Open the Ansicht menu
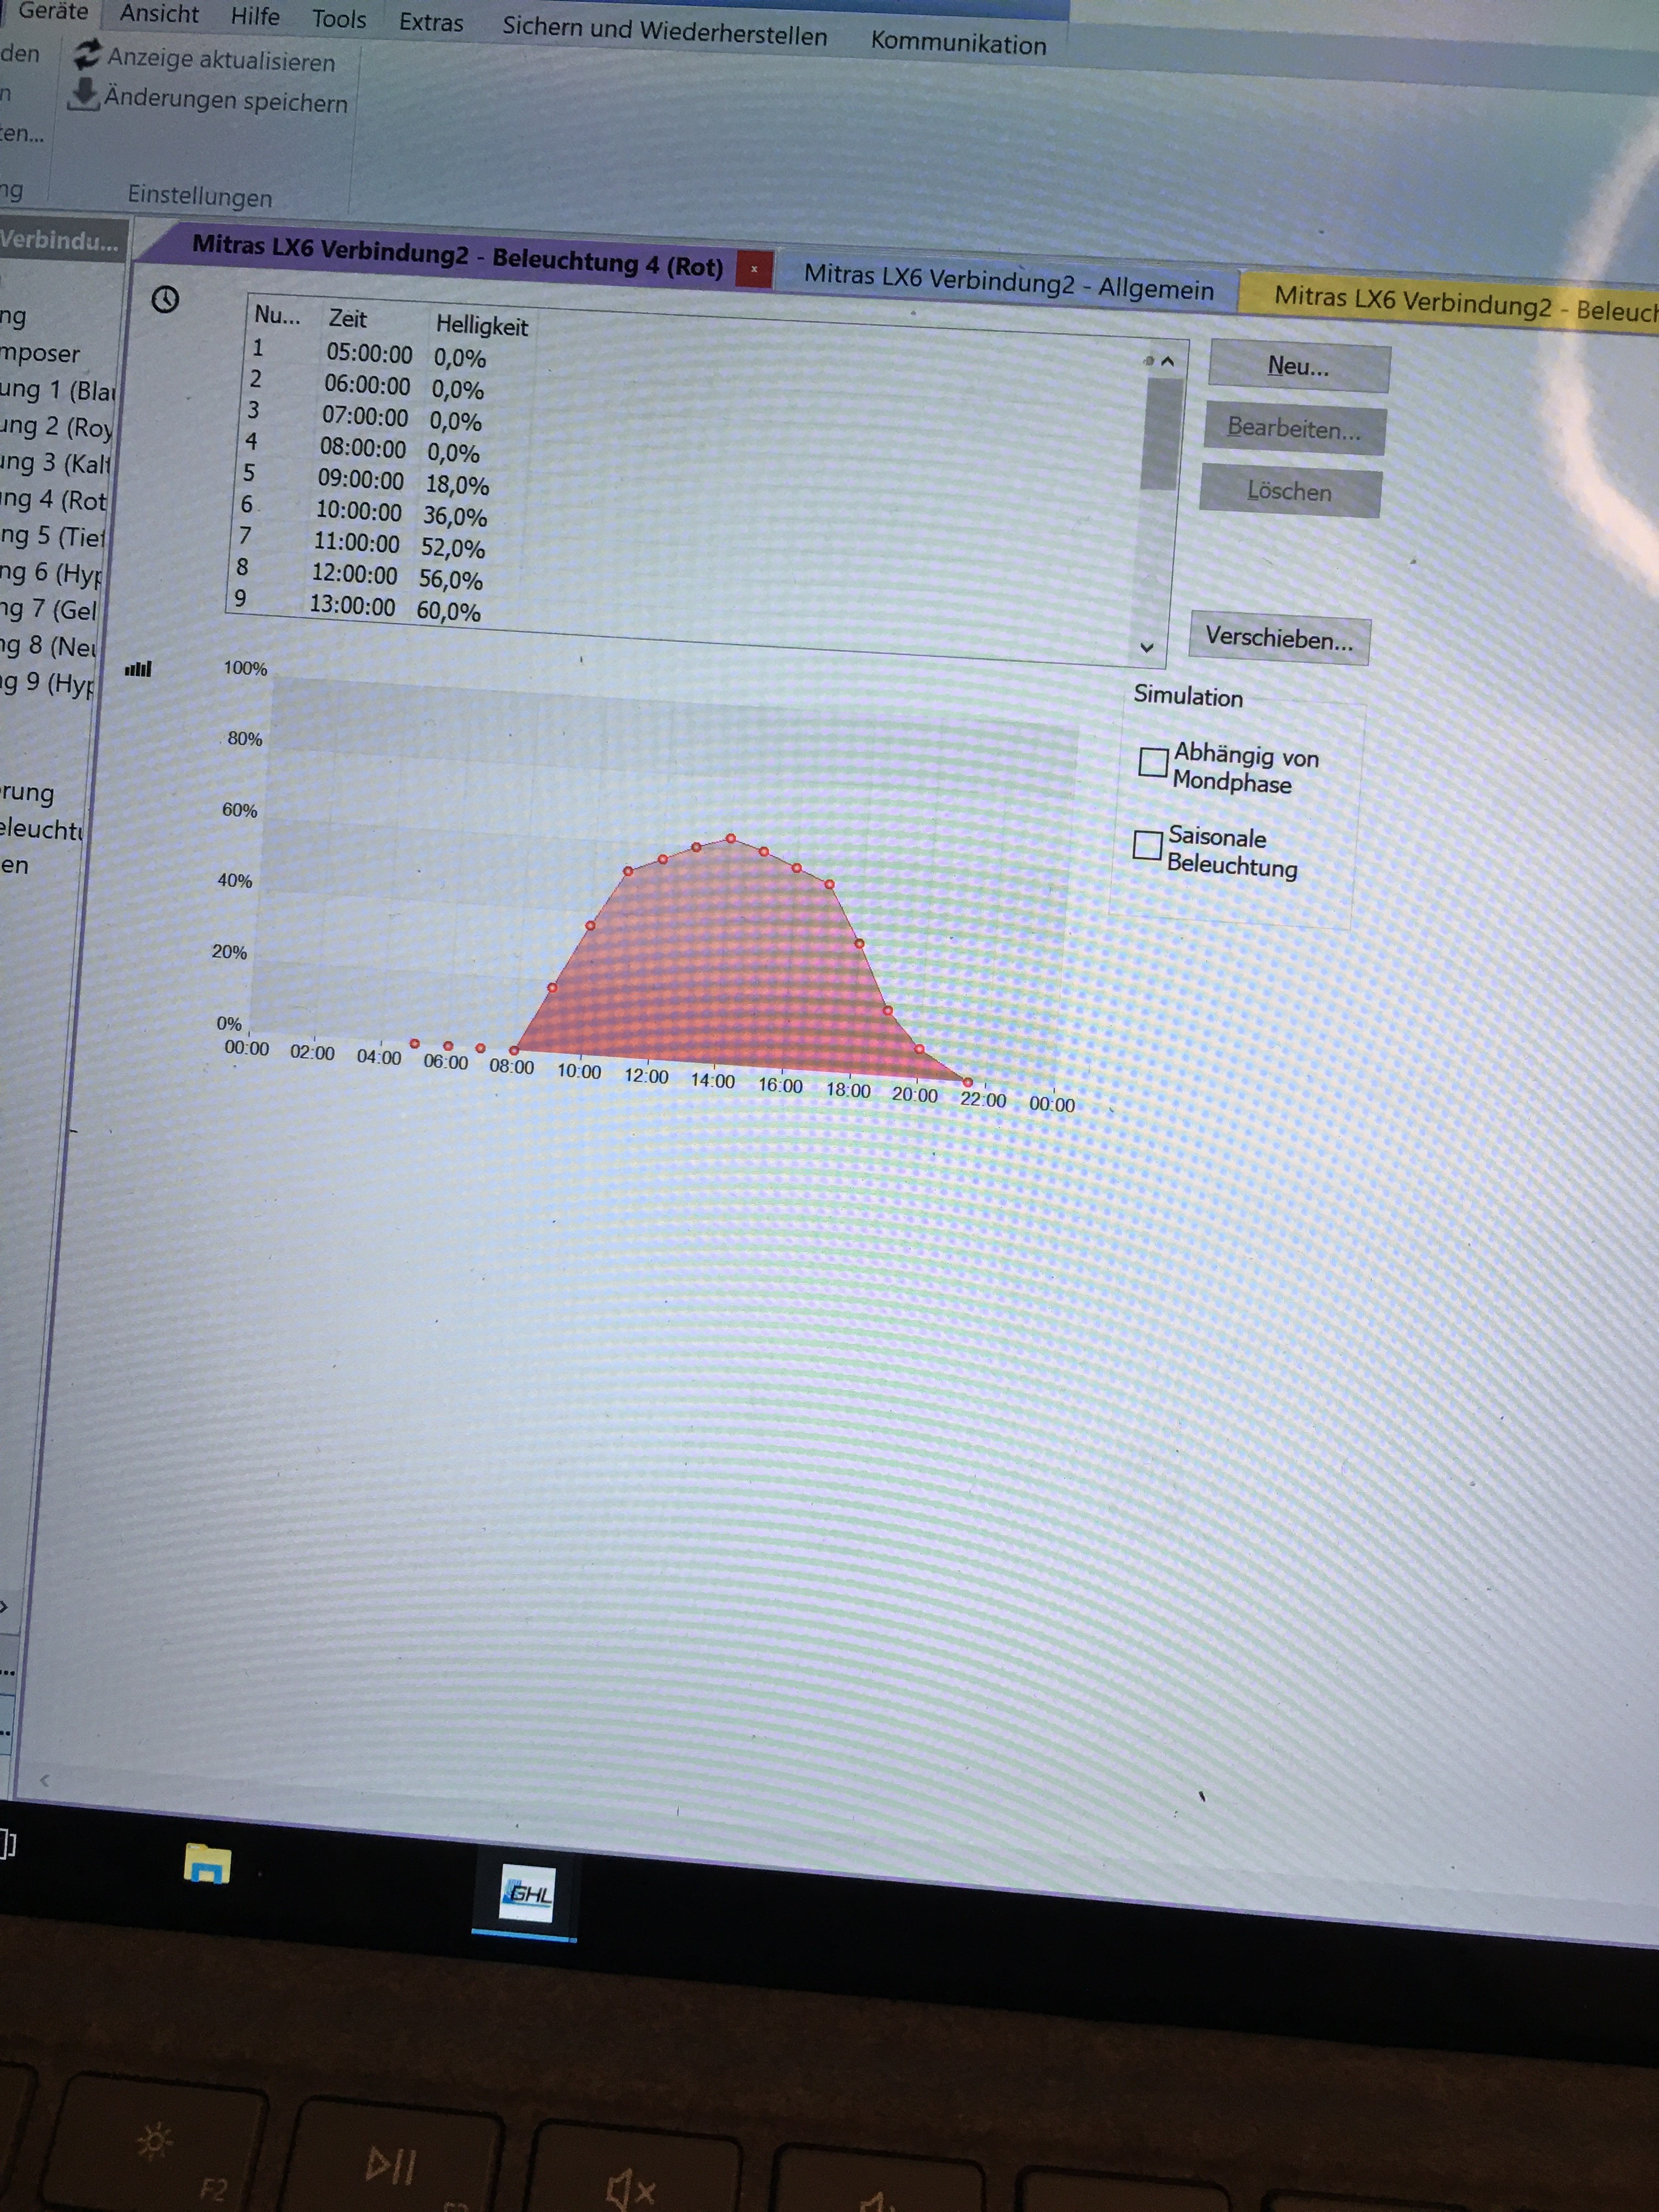 point(159,14)
